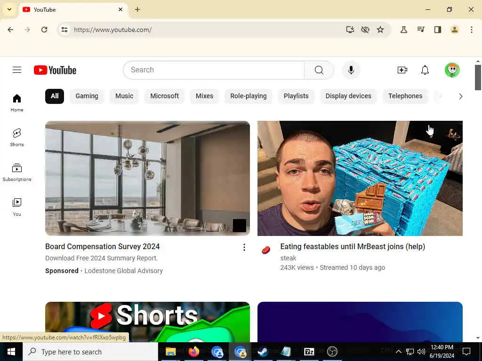The image size is (482, 361).
Task: Select the Telephones filter chip
Action: 405,96
